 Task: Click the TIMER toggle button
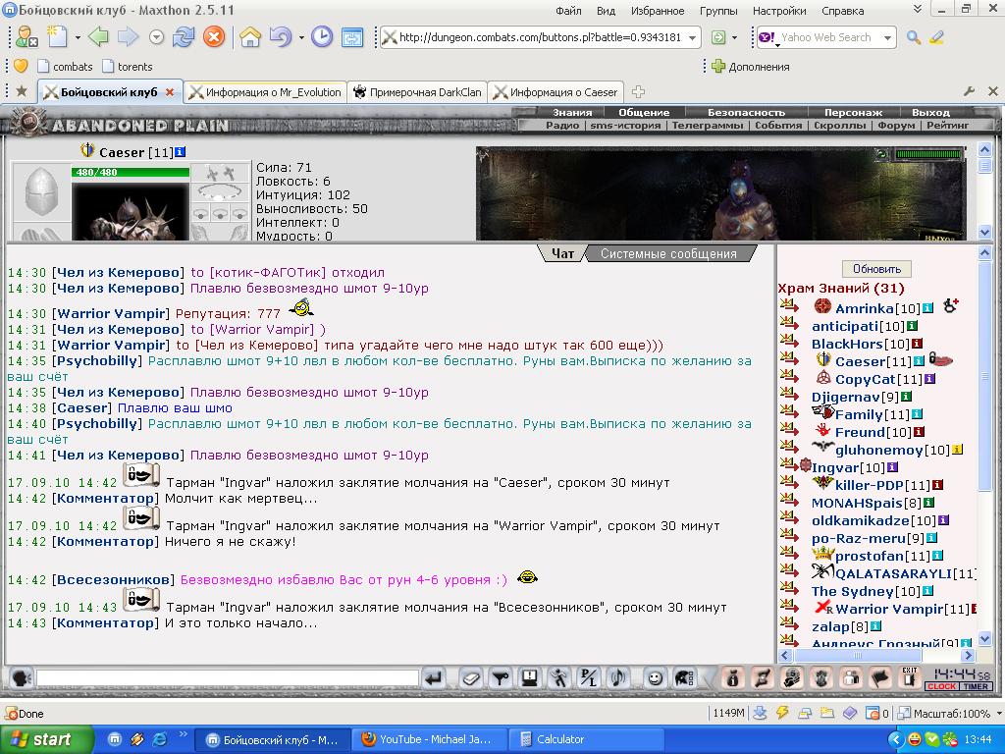[x=976, y=686]
